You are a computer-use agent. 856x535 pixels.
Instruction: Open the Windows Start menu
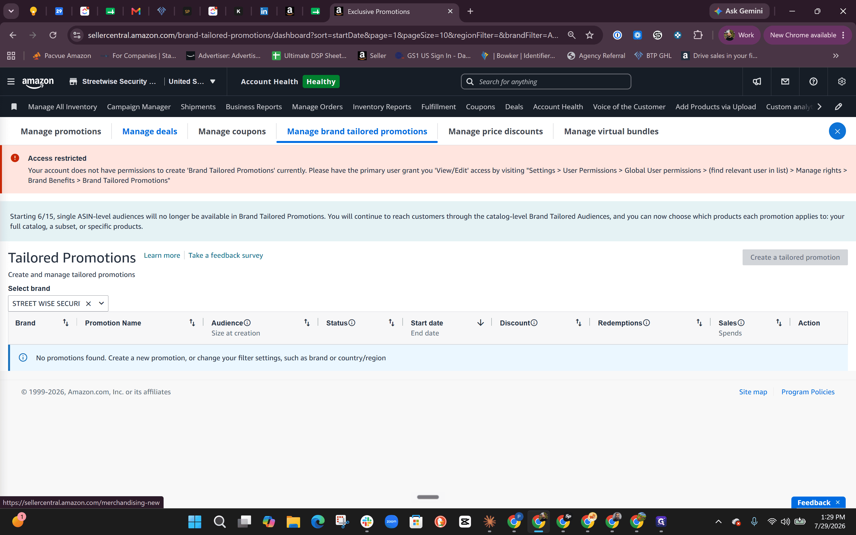pyautogui.click(x=194, y=522)
